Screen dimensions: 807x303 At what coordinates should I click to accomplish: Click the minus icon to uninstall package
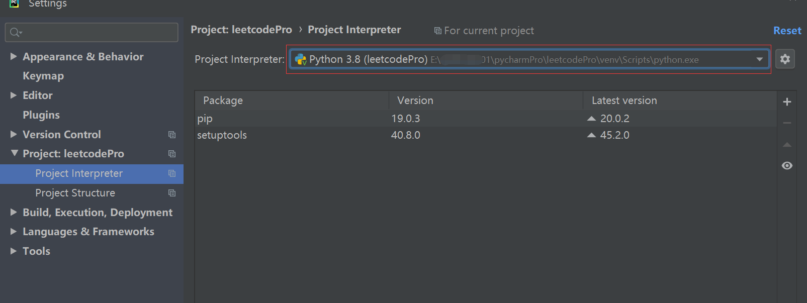point(787,123)
